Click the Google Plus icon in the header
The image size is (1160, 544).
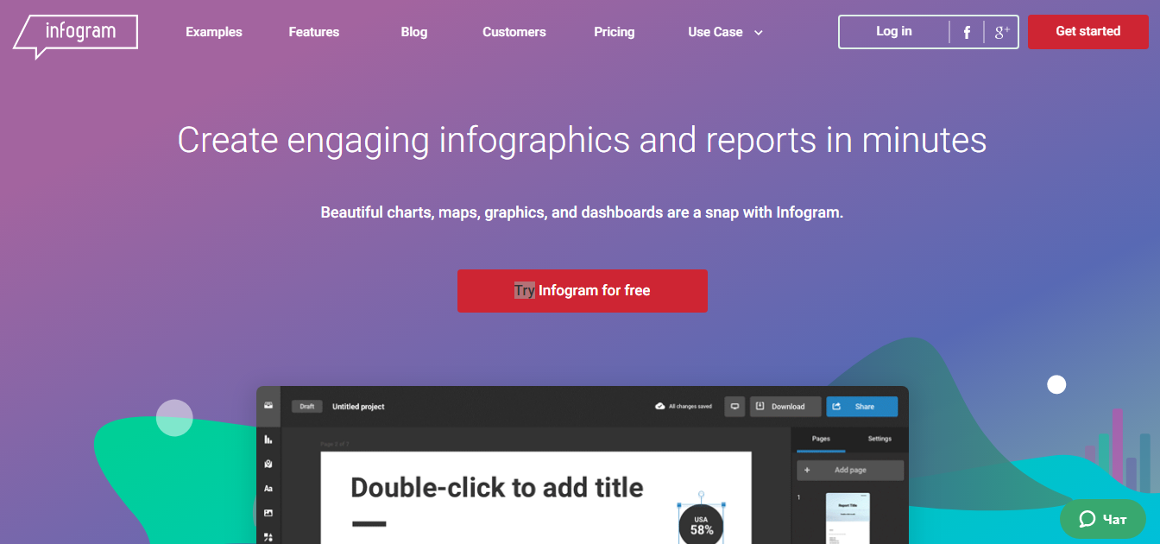click(x=1001, y=31)
